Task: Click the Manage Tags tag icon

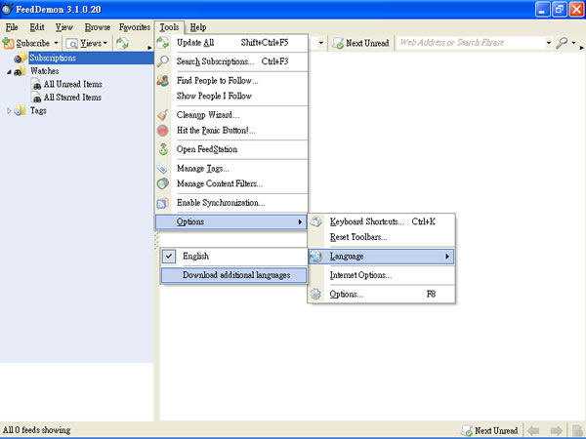Action: click(162, 169)
